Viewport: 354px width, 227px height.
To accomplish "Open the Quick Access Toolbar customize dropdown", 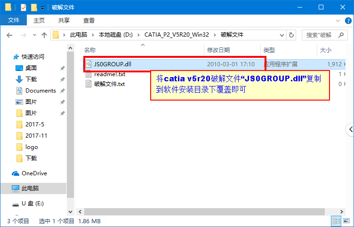I will [x=42, y=8].
